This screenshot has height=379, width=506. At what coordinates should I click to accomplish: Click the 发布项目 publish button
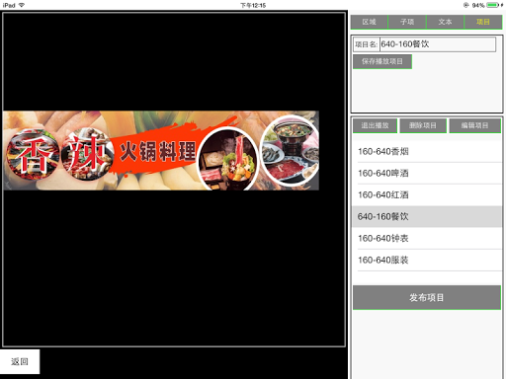pos(427,297)
